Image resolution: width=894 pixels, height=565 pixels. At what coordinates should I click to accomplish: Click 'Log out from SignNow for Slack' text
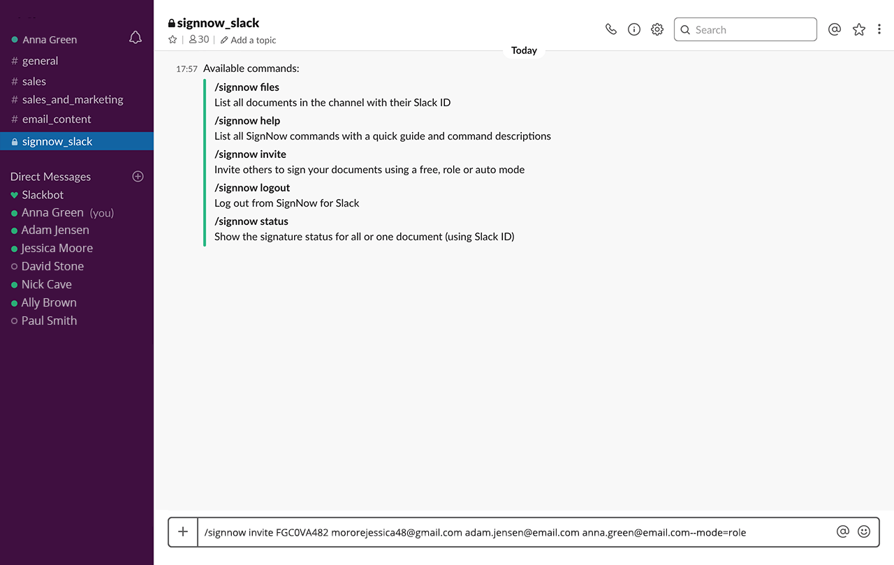pos(286,203)
